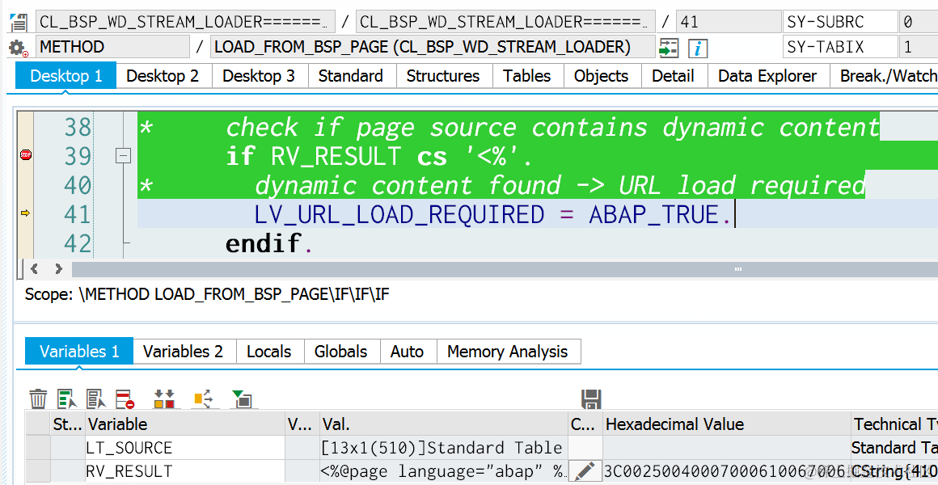Switch to the Desktop 2 tab
The width and height of the screenshot is (938, 485).
coord(163,76)
